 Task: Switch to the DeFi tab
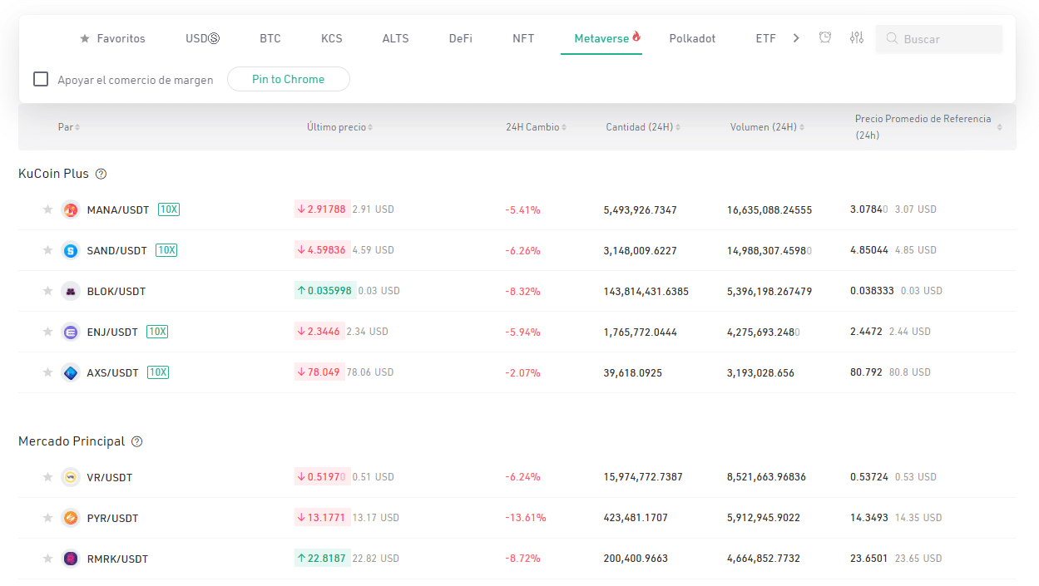460,38
